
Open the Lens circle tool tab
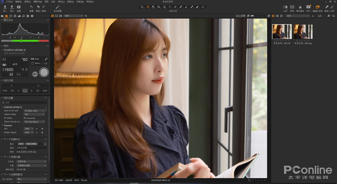11,16
